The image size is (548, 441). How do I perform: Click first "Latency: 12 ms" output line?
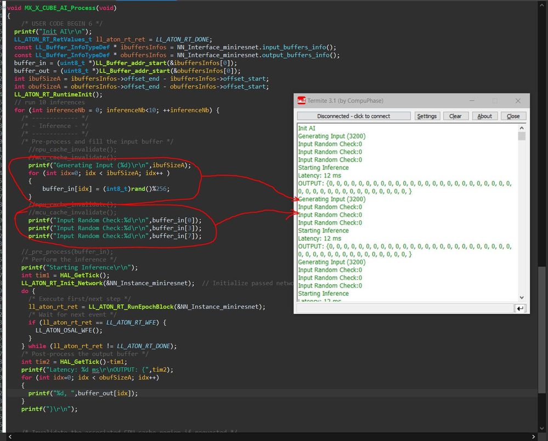click(319, 176)
